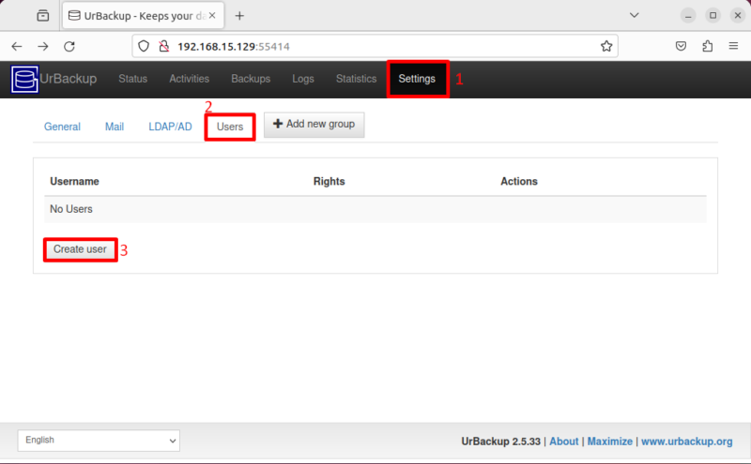Open the Pocket save icon

(681, 47)
